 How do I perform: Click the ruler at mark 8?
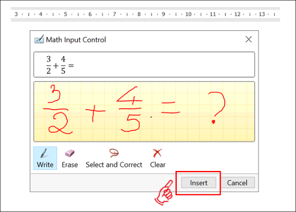coord(139,14)
